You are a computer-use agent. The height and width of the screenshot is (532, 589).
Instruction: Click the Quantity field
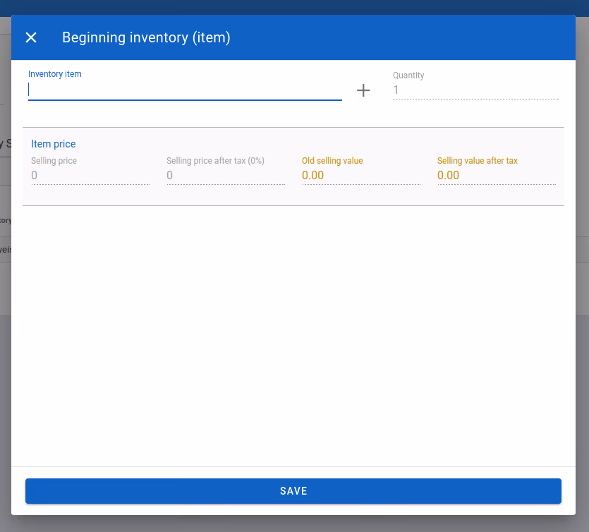(475, 90)
